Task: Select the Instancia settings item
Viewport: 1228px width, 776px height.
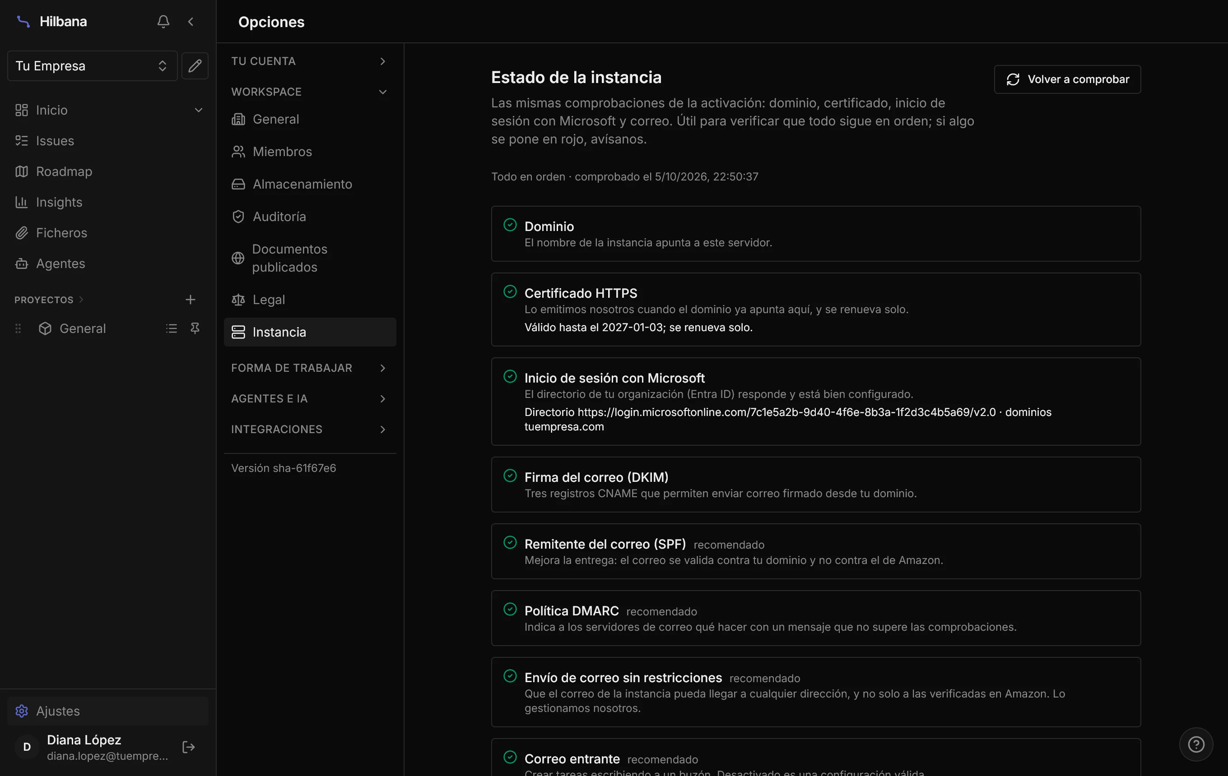Action: click(310, 332)
